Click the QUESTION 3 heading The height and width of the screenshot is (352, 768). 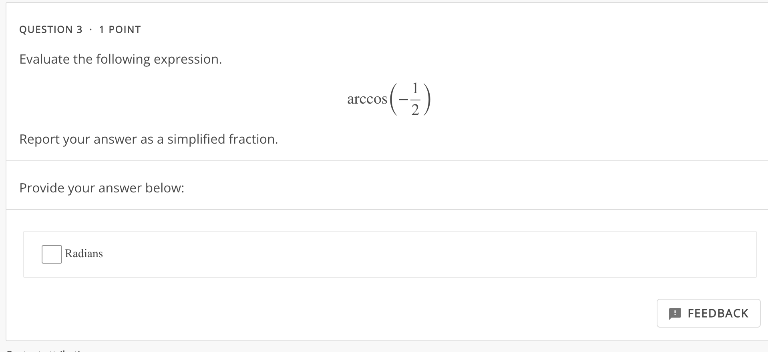(x=51, y=29)
